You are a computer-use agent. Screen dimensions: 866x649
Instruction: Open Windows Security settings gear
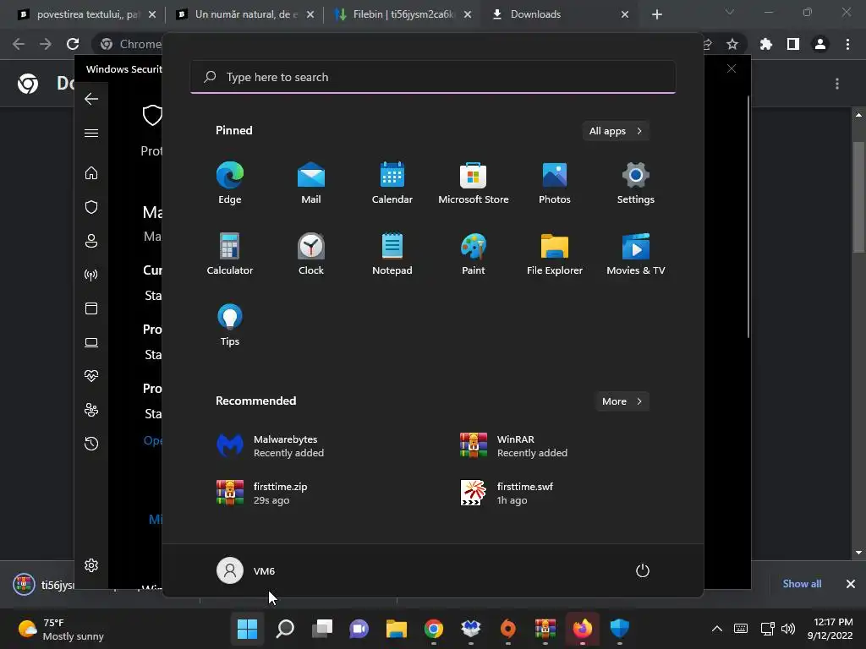91,565
